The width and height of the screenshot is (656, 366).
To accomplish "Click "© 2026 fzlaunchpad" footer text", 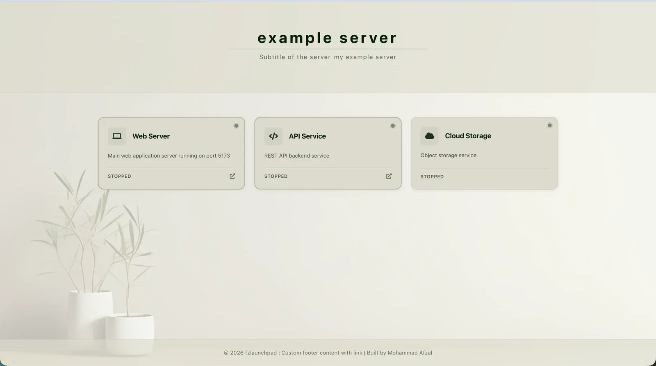I will [250, 353].
